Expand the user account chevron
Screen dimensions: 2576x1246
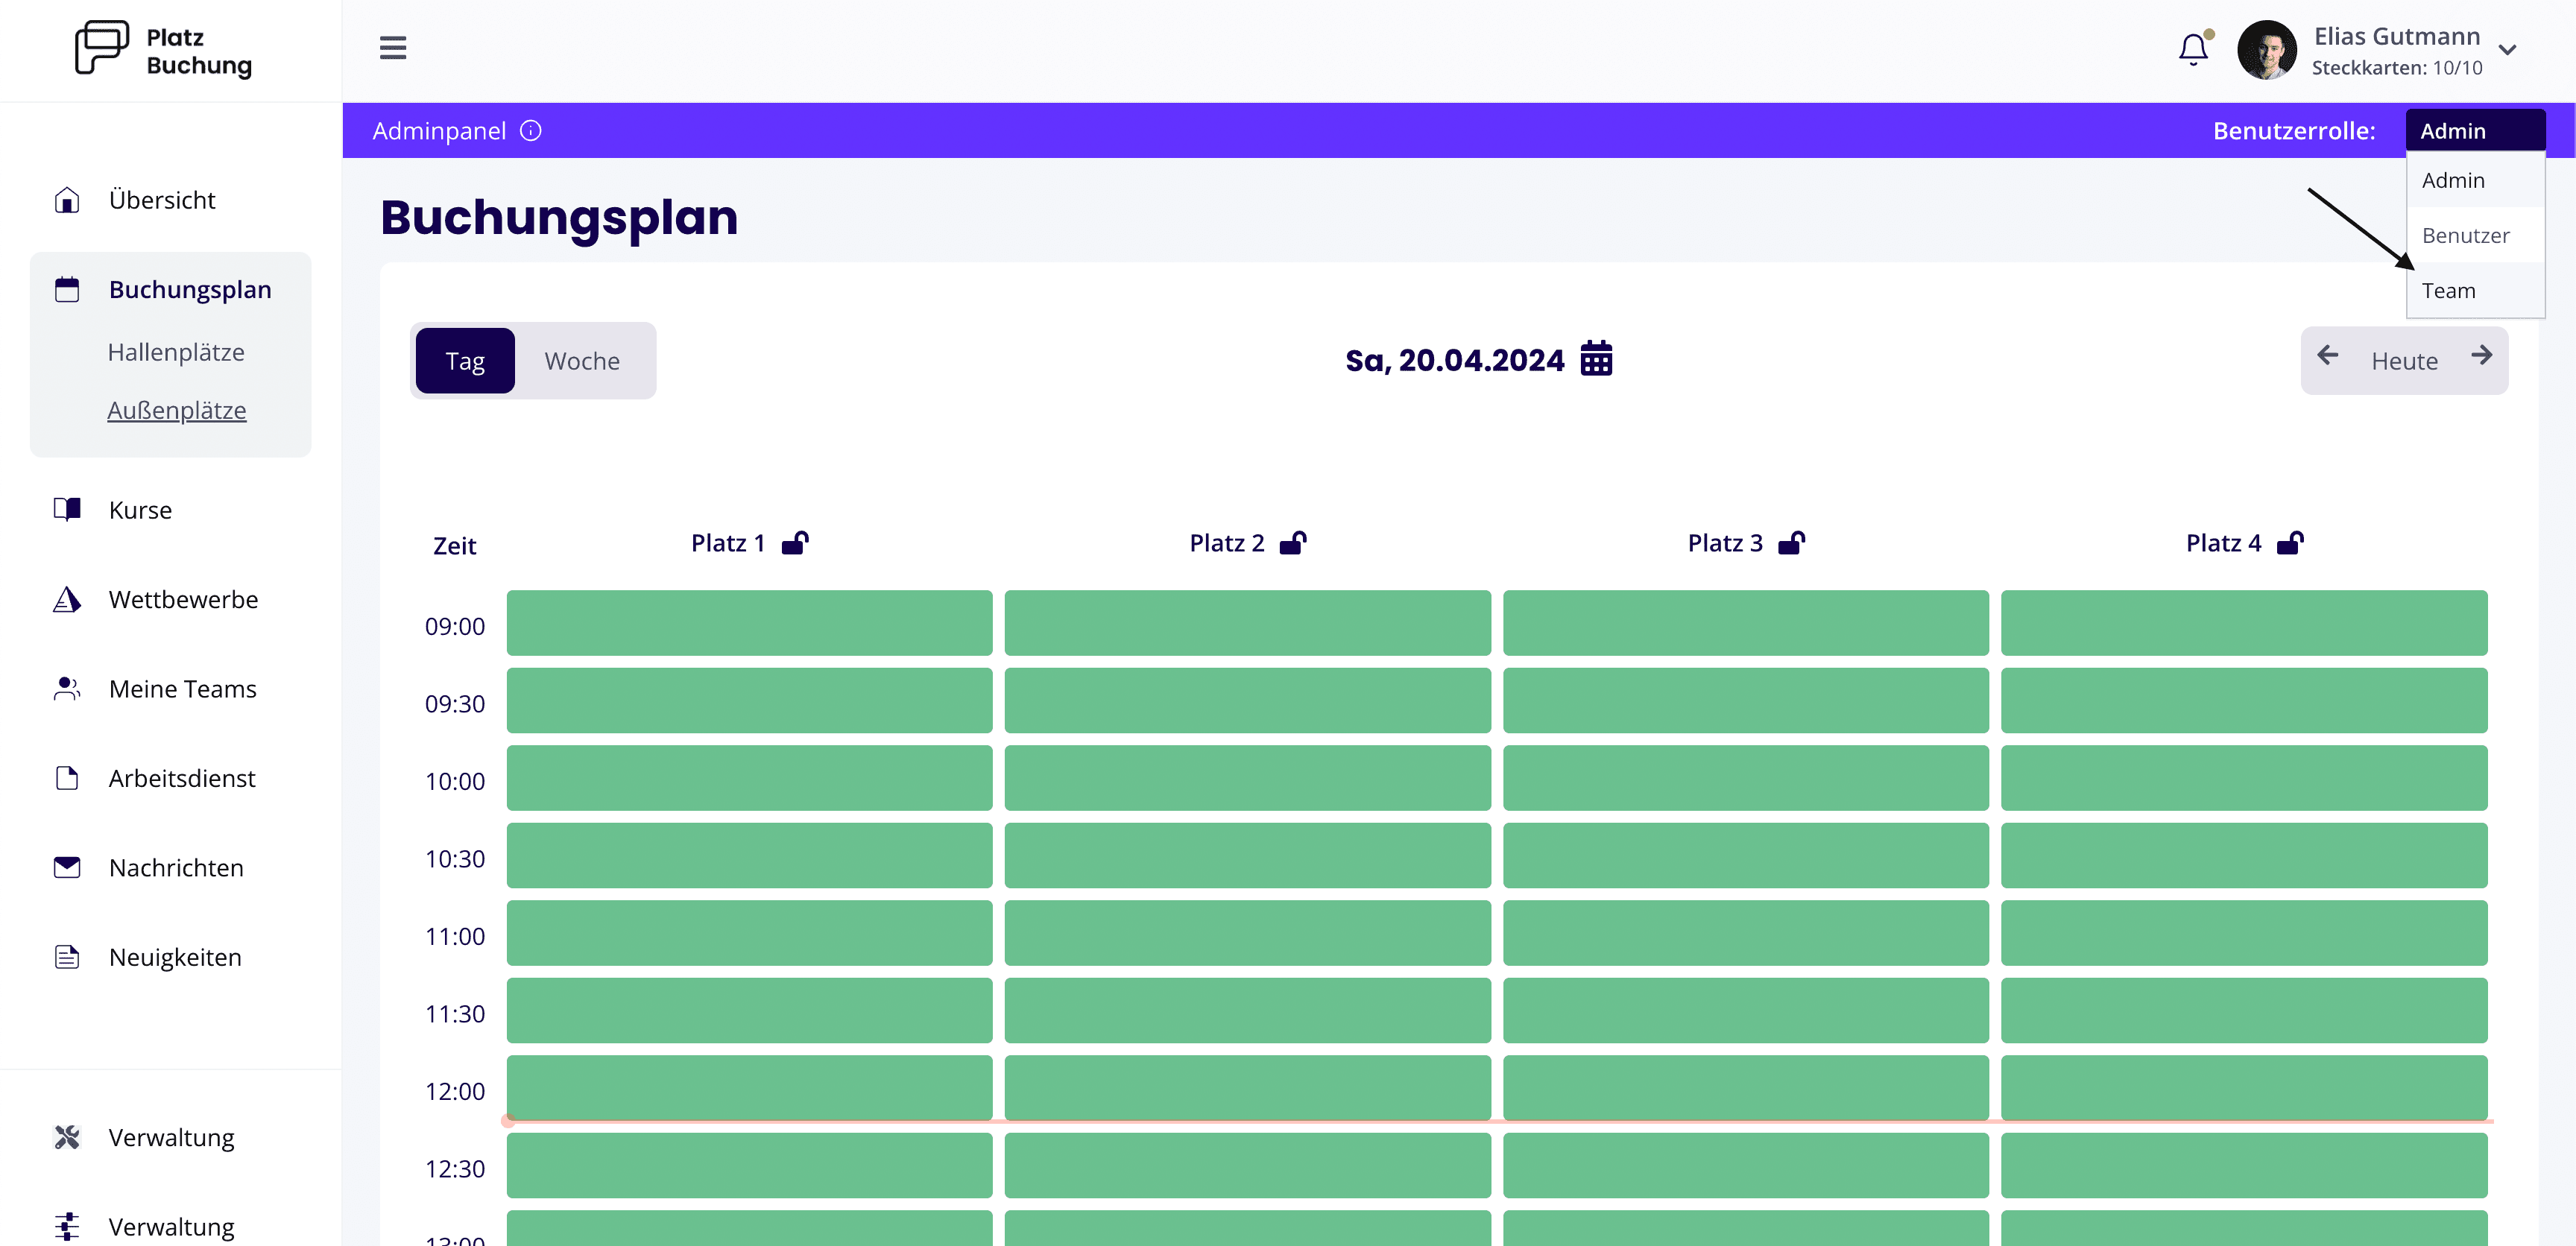pos(2507,50)
